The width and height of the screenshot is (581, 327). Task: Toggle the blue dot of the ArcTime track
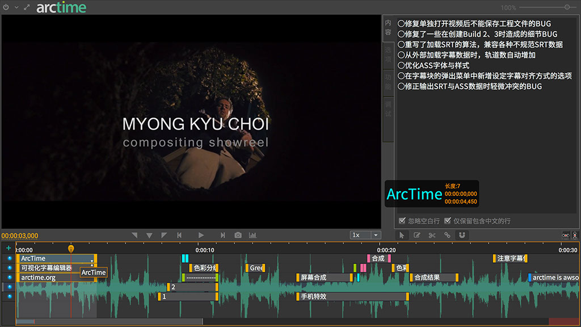[10, 258]
